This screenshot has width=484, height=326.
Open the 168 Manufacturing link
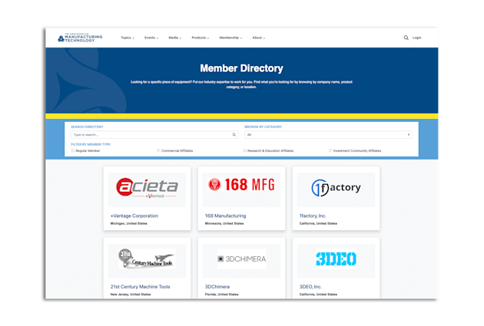(225, 216)
